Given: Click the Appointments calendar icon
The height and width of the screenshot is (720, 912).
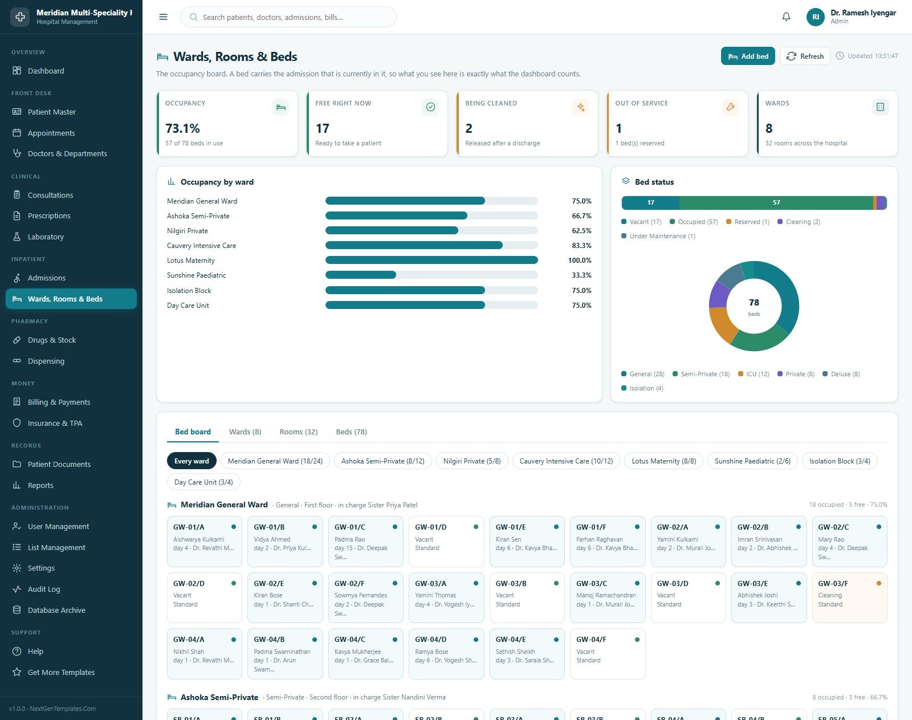Looking at the screenshot, I should coord(17,133).
